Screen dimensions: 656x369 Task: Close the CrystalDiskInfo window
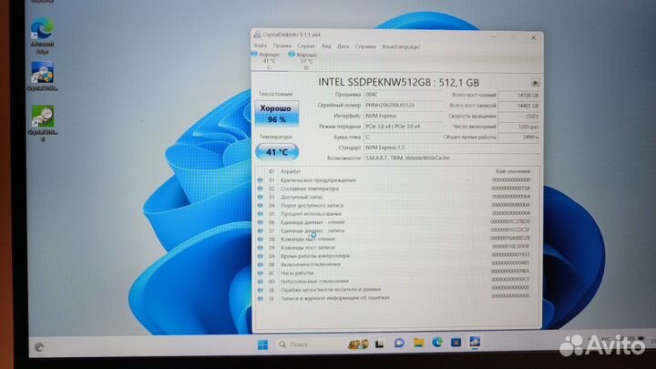coord(533,37)
